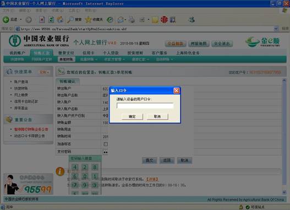Click the yellow folder toolbar icon
Image resolution: width=290 pixels, height=210 pixels.
(155, 20)
